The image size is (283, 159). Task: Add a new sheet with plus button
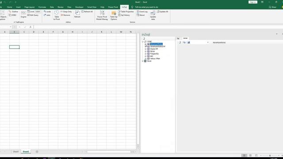coord(37,151)
